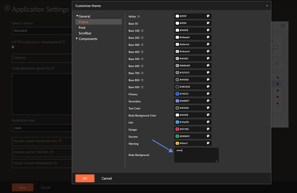The image size is (297, 193).
Task: Open the palette picker next to Danger
Action: [x=208, y=129]
